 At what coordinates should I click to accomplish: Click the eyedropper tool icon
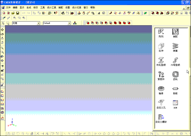[4, 18]
